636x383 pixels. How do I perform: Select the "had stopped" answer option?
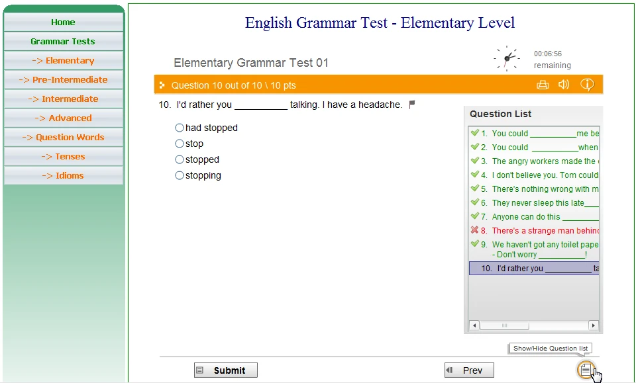click(x=180, y=128)
